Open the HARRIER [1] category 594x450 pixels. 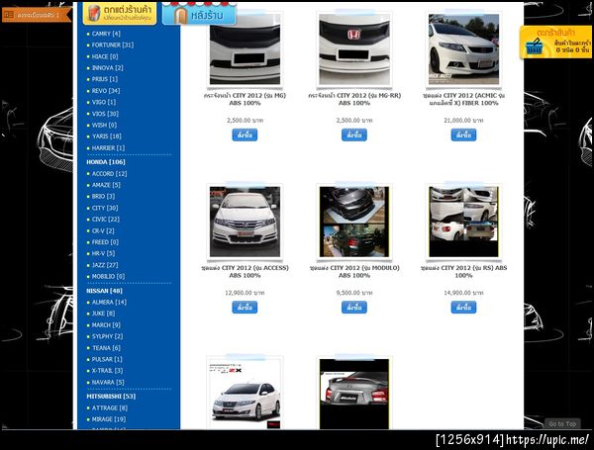[108, 148]
